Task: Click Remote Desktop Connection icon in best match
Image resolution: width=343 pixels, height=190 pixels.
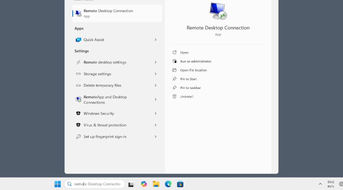Action: 78,13
